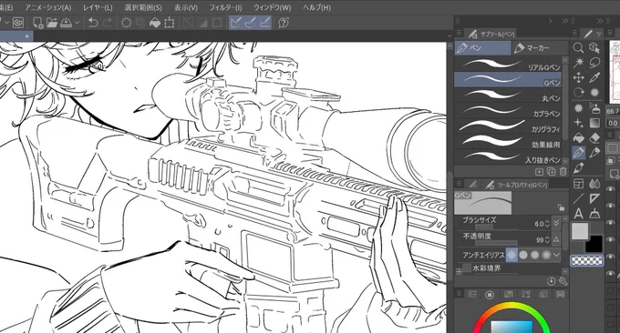Screen dimensions: 620x333
Task: Click the black sub color swatch
Action: coord(594,245)
